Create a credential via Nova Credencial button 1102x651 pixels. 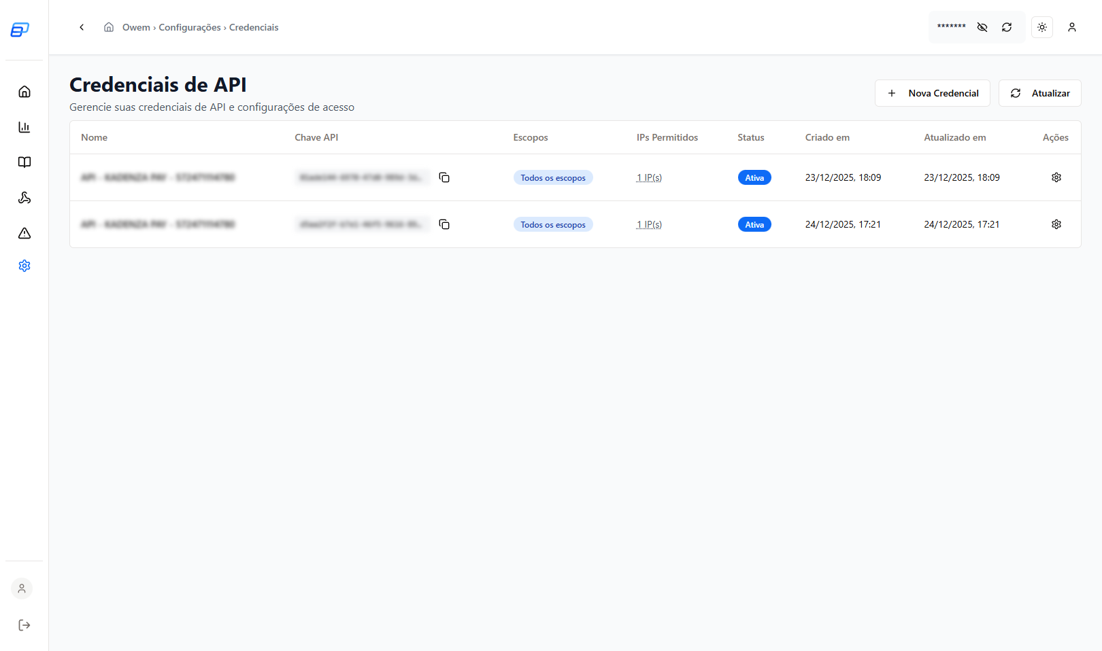pyautogui.click(x=933, y=93)
